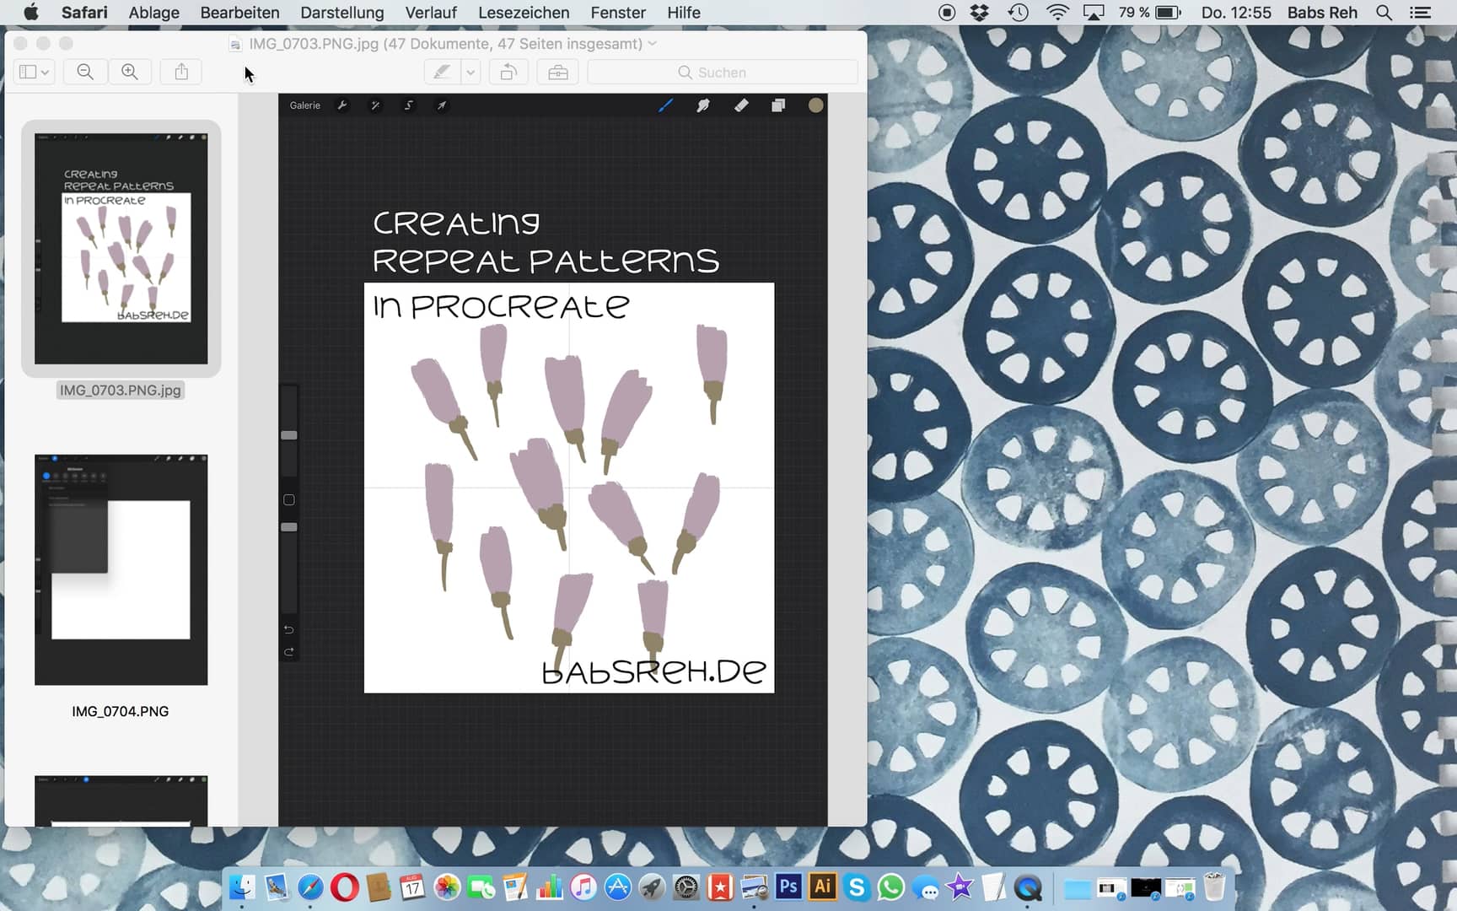
Task: Select the blue Brush tool in Procreate's toolbar
Action: click(666, 105)
